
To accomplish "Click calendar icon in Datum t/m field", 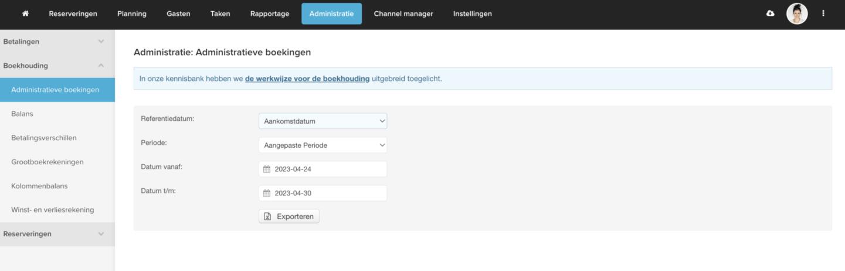I will [x=267, y=194].
